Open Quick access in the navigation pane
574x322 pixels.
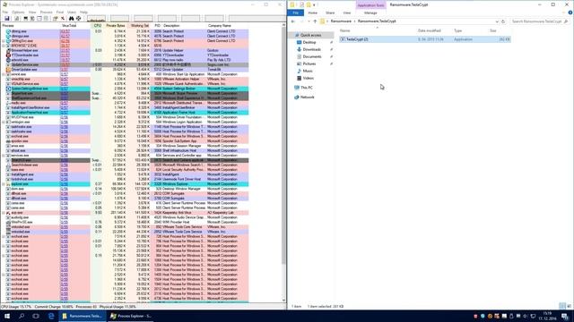click(311, 35)
